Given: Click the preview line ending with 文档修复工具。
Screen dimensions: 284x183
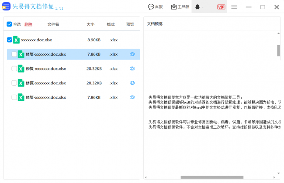Looking at the screenshot, I should 196,97.
